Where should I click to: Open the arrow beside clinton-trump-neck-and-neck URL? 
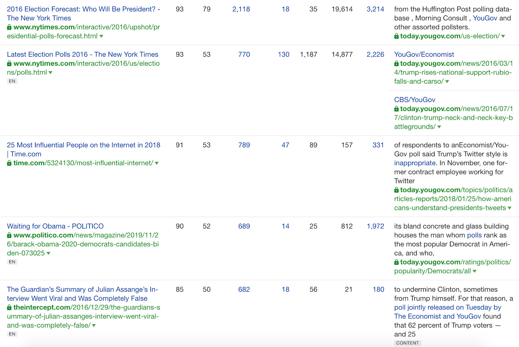click(440, 127)
